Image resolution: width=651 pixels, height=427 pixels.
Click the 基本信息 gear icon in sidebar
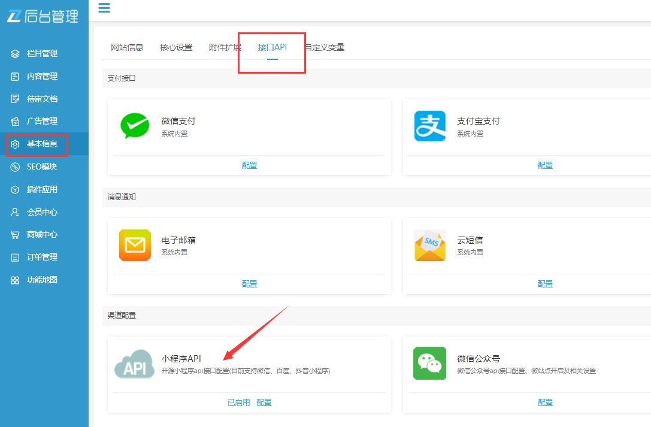pyautogui.click(x=15, y=144)
